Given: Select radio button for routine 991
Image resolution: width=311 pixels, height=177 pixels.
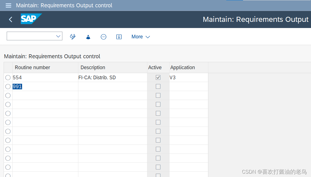Looking at the screenshot, I should (x=8, y=87).
